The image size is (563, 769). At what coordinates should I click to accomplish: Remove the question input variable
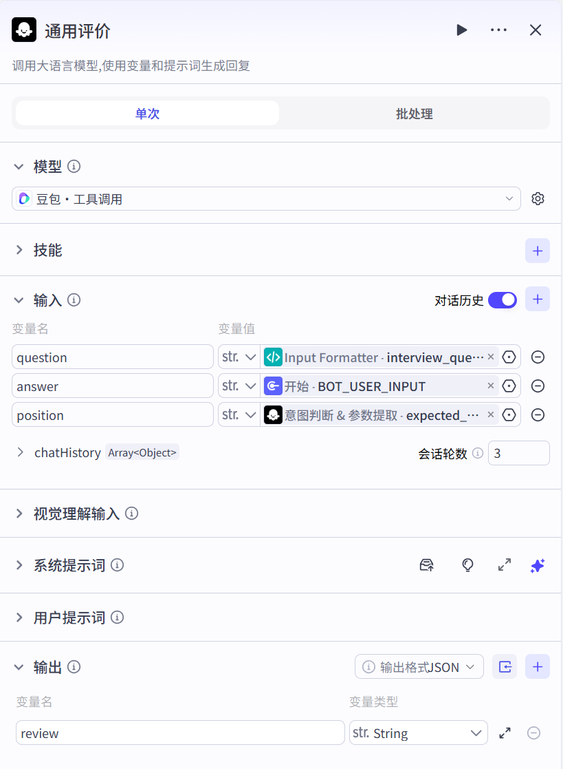[x=538, y=357]
